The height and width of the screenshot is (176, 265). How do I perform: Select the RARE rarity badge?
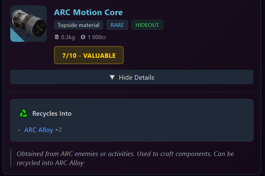coord(117,25)
